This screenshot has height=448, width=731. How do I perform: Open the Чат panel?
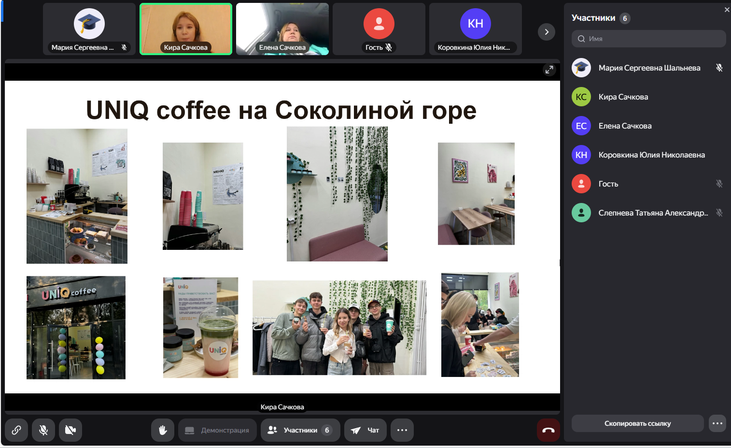point(365,430)
